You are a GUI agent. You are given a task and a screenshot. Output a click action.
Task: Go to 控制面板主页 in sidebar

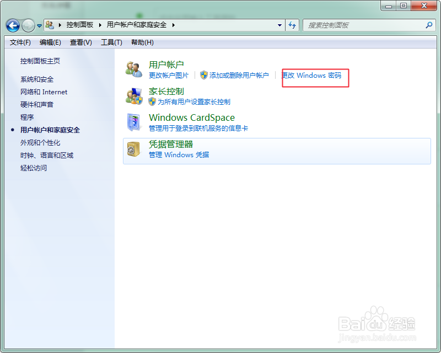tap(40, 61)
